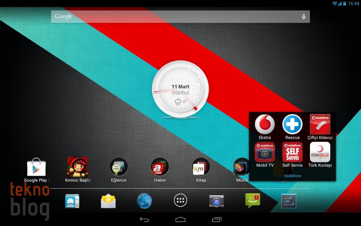Tap the Vodafone folder name label

pyautogui.click(x=292, y=175)
